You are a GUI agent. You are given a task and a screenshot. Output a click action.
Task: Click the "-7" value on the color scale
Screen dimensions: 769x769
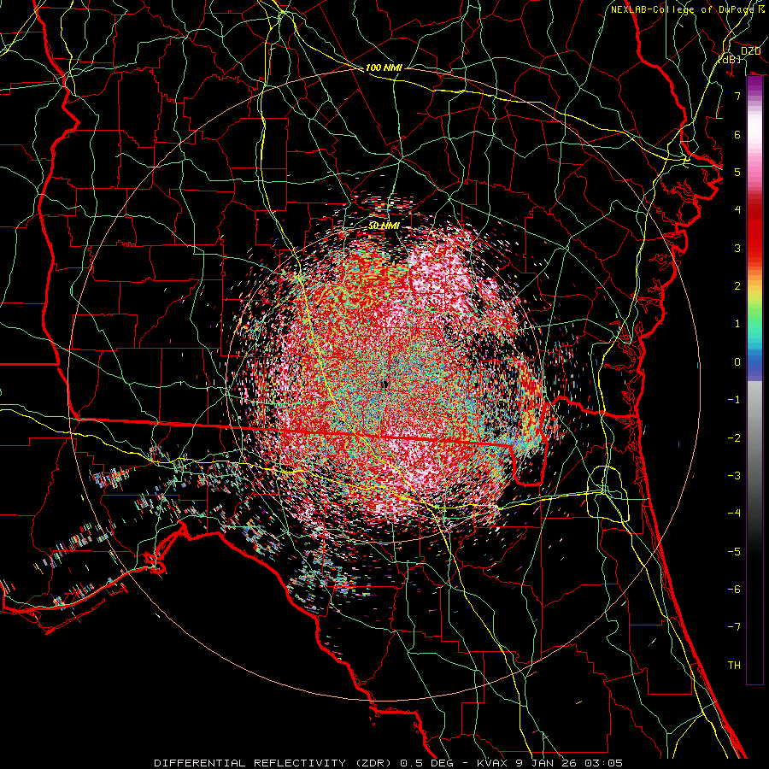click(x=734, y=627)
